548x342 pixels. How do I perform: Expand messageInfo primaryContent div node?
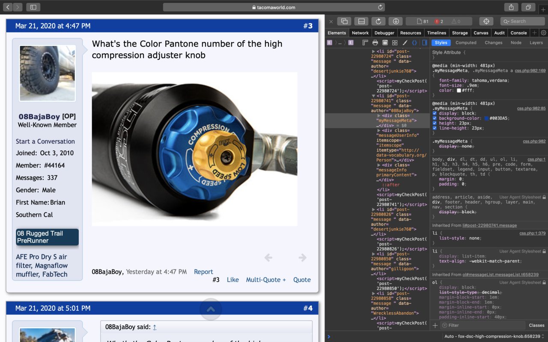tap(378, 165)
